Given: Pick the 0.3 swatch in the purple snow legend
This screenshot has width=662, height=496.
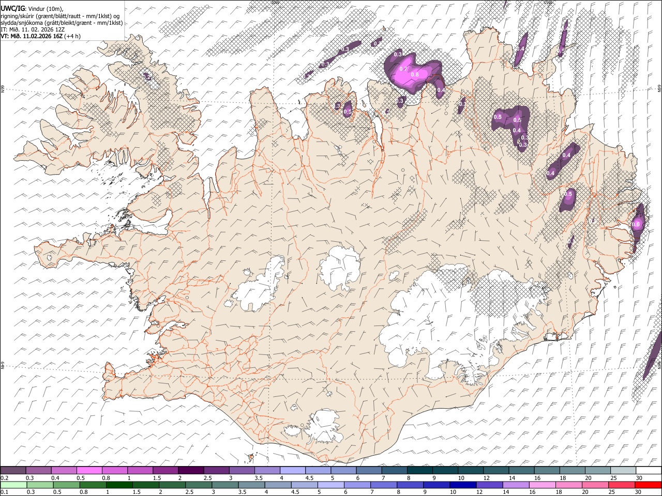Looking at the screenshot, I should point(39,471).
